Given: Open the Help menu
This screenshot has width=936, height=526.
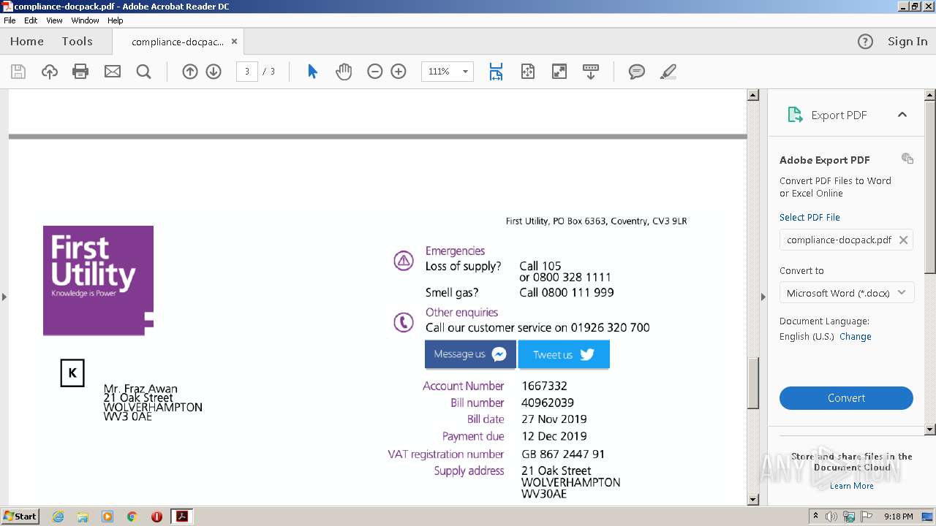Looking at the screenshot, I should (x=116, y=20).
